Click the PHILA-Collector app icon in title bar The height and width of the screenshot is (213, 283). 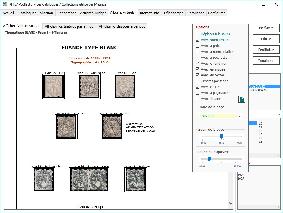point(5,4)
